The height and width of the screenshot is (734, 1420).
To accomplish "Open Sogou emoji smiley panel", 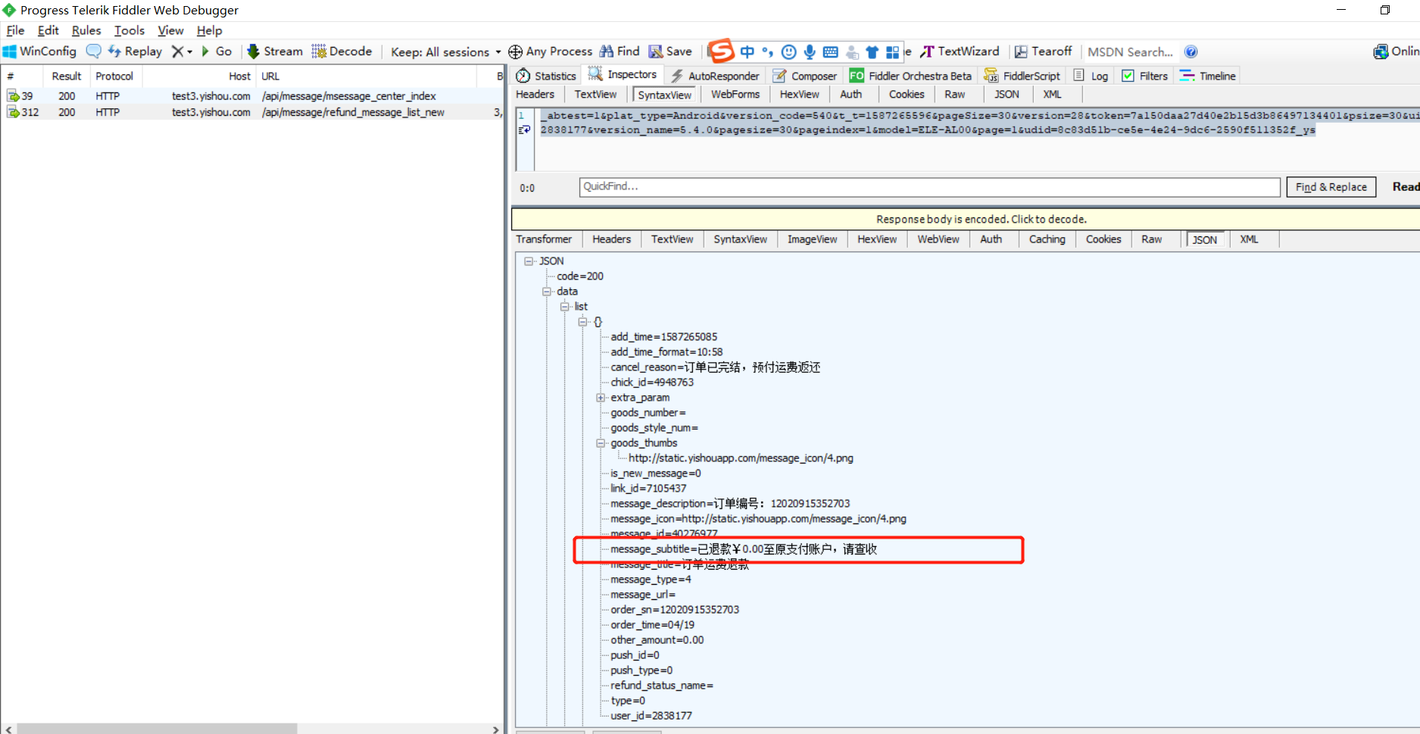I will pos(788,52).
